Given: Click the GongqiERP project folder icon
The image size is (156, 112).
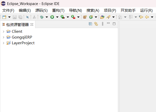Looking at the screenshot, I should tap(9, 37).
